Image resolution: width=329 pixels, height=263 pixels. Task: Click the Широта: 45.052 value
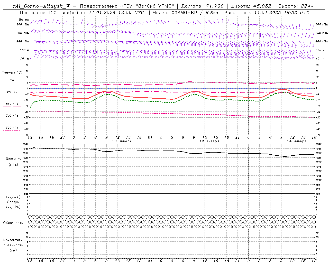pos(251,6)
